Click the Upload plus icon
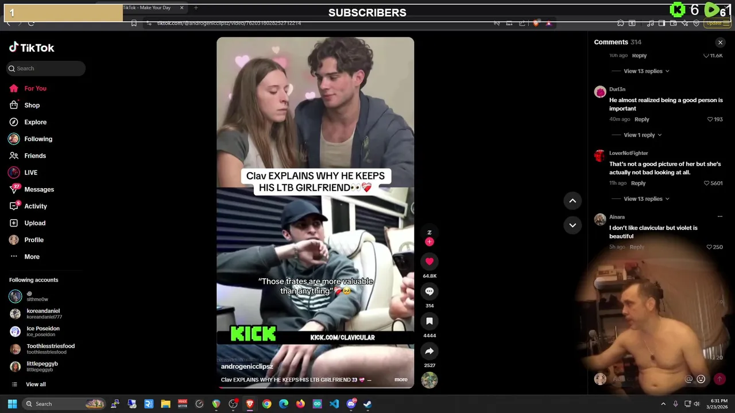Screen dimensions: 735x413 click(x=14, y=223)
